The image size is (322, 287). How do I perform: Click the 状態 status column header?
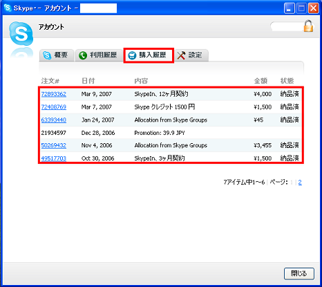pos(287,81)
